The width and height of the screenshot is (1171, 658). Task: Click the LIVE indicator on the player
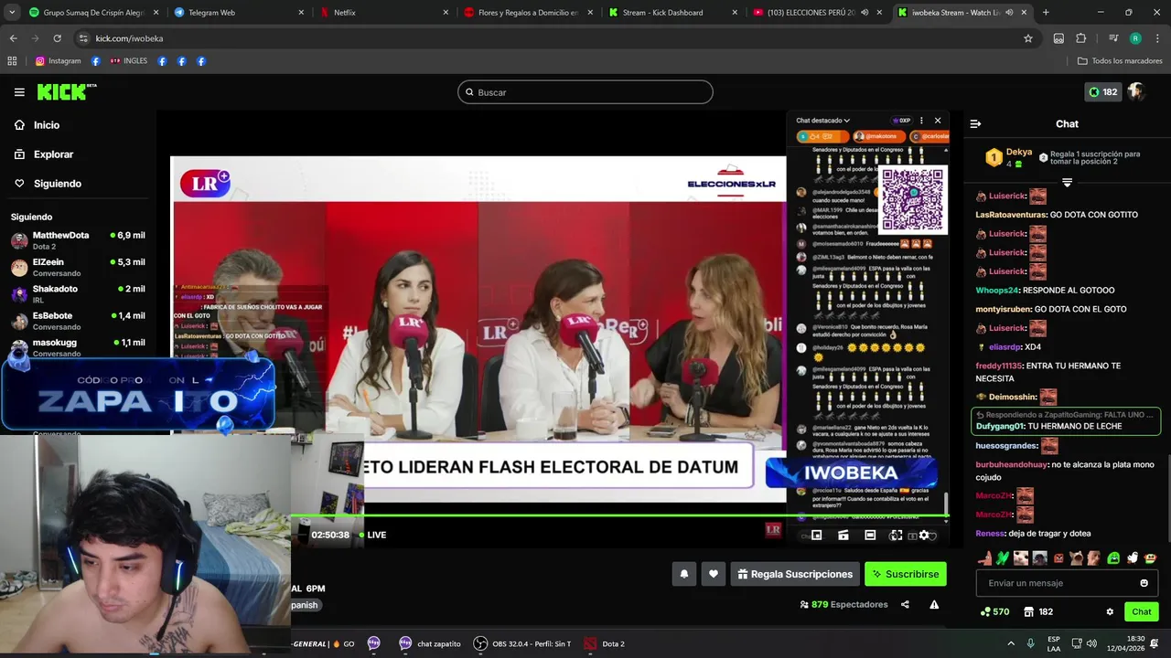pos(372,535)
